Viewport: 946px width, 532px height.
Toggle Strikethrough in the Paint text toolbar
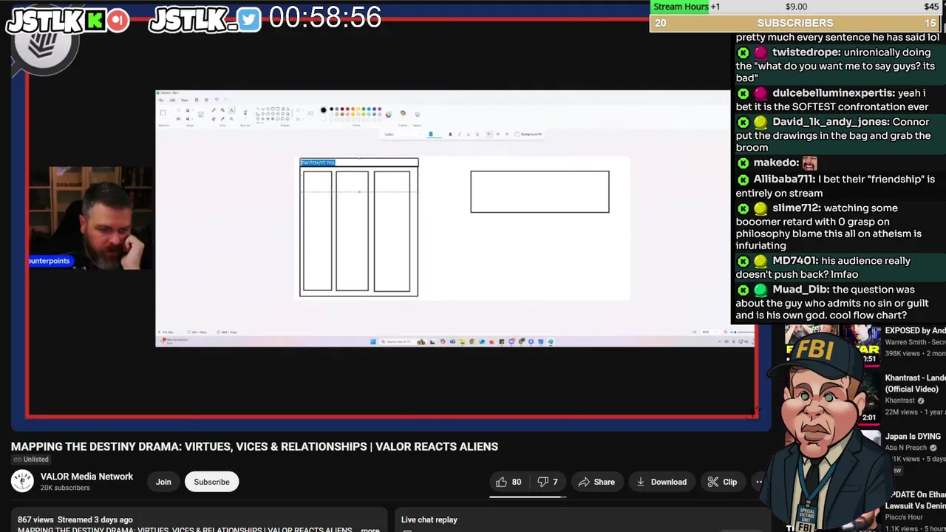[477, 134]
